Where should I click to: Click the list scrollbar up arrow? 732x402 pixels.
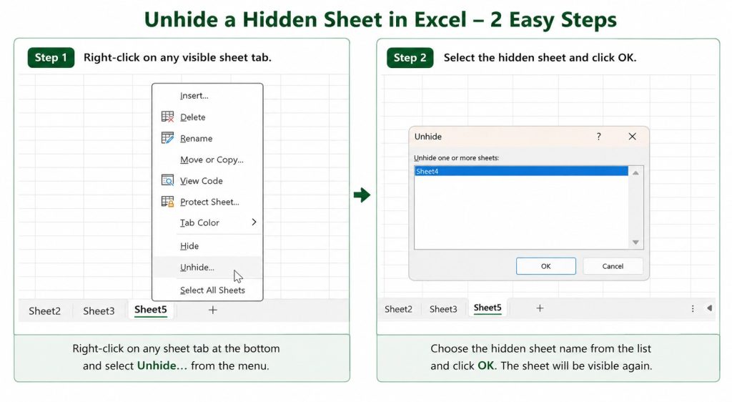635,173
